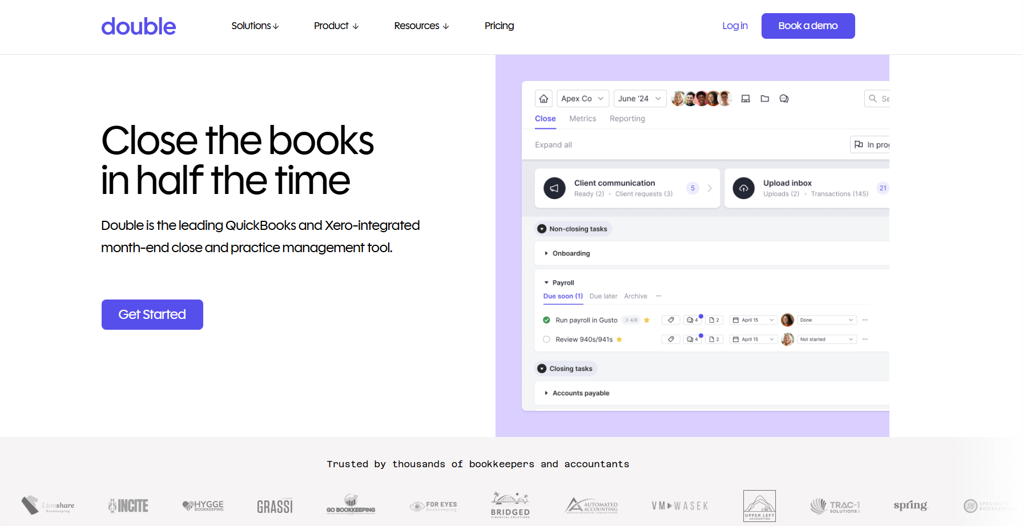Open the Product dropdown menu
This screenshot has height=526, width=1023.
[336, 26]
